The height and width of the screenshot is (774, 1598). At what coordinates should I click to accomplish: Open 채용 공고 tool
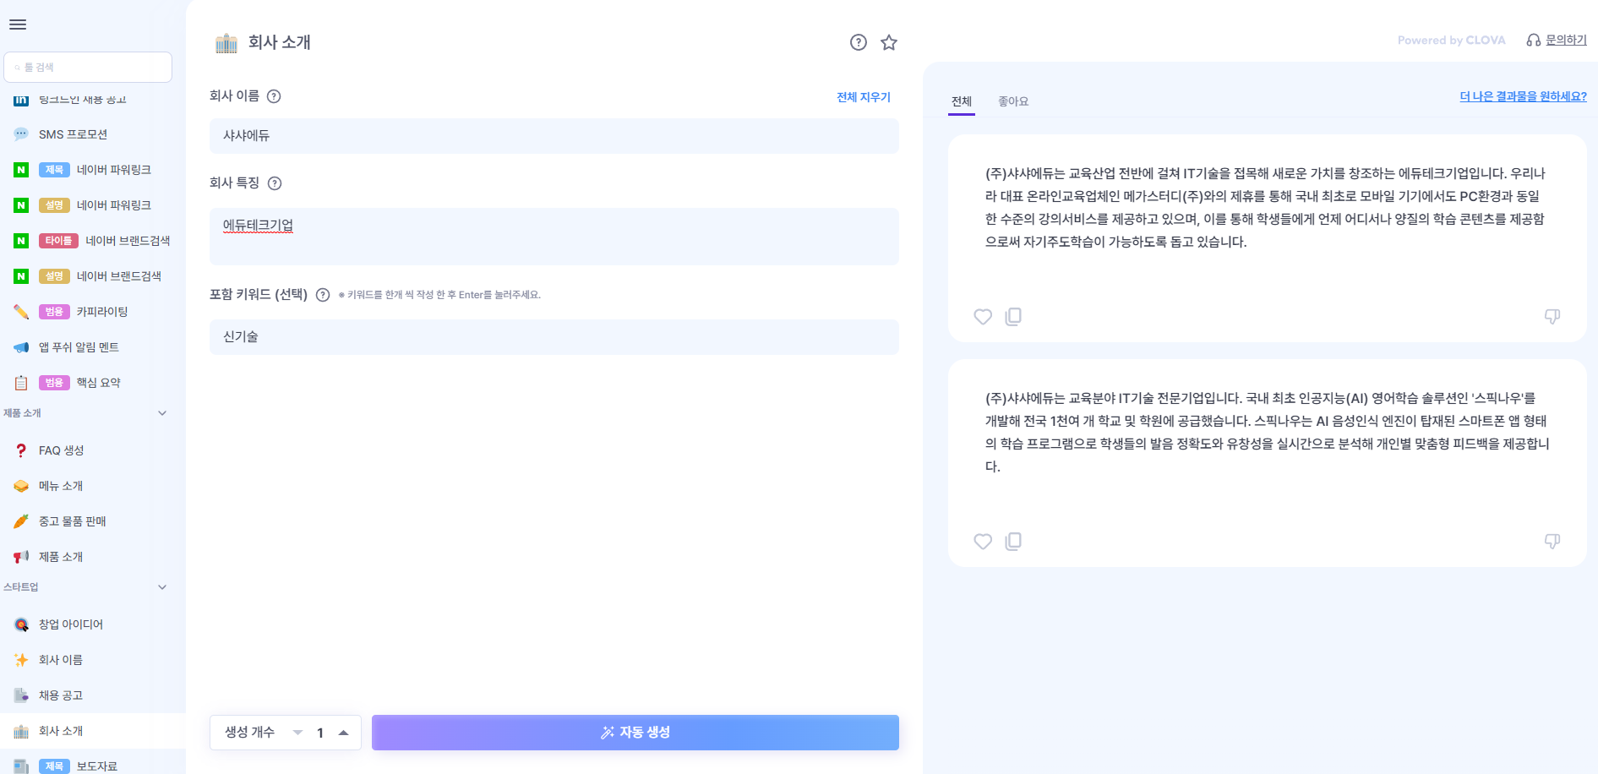[x=91, y=695]
